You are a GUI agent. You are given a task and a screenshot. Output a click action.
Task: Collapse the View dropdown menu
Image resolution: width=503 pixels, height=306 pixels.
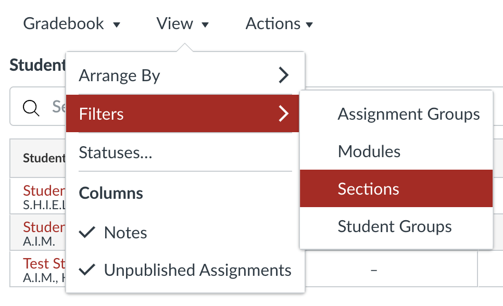(x=183, y=24)
